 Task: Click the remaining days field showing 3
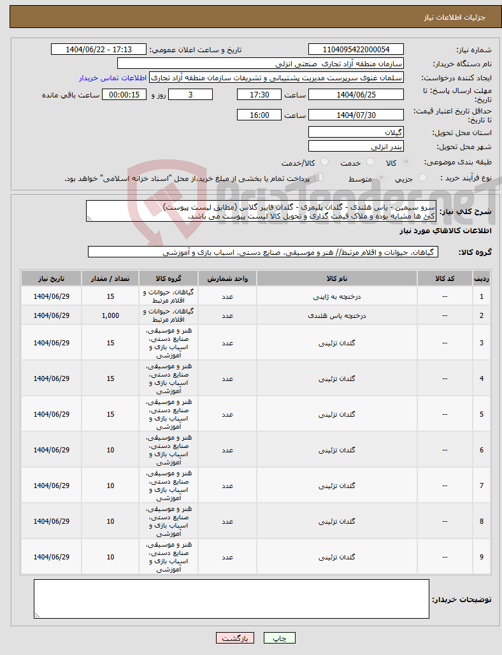point(190,94)
